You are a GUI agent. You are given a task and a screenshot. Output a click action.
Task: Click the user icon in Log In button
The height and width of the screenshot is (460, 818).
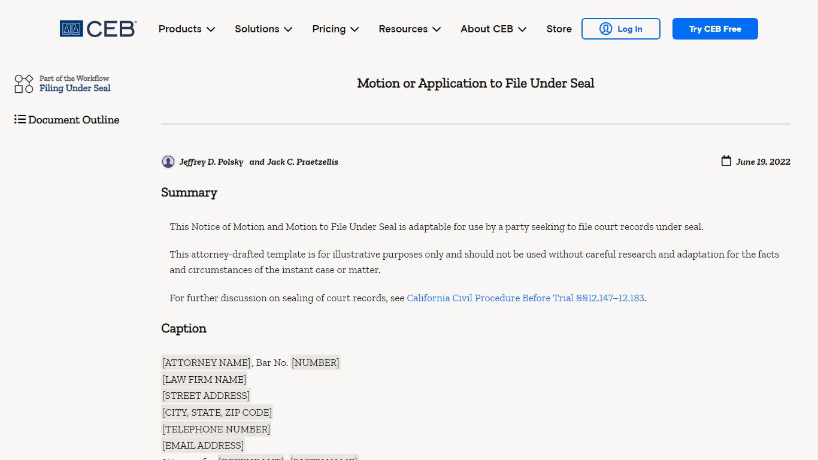click(606, 29)
